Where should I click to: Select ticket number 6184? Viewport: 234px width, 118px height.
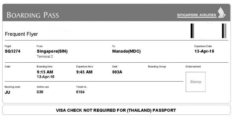point(80,92)
